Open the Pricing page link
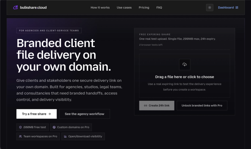The height and width of the screenshot is (149, 251). click(x=144, y=8)
